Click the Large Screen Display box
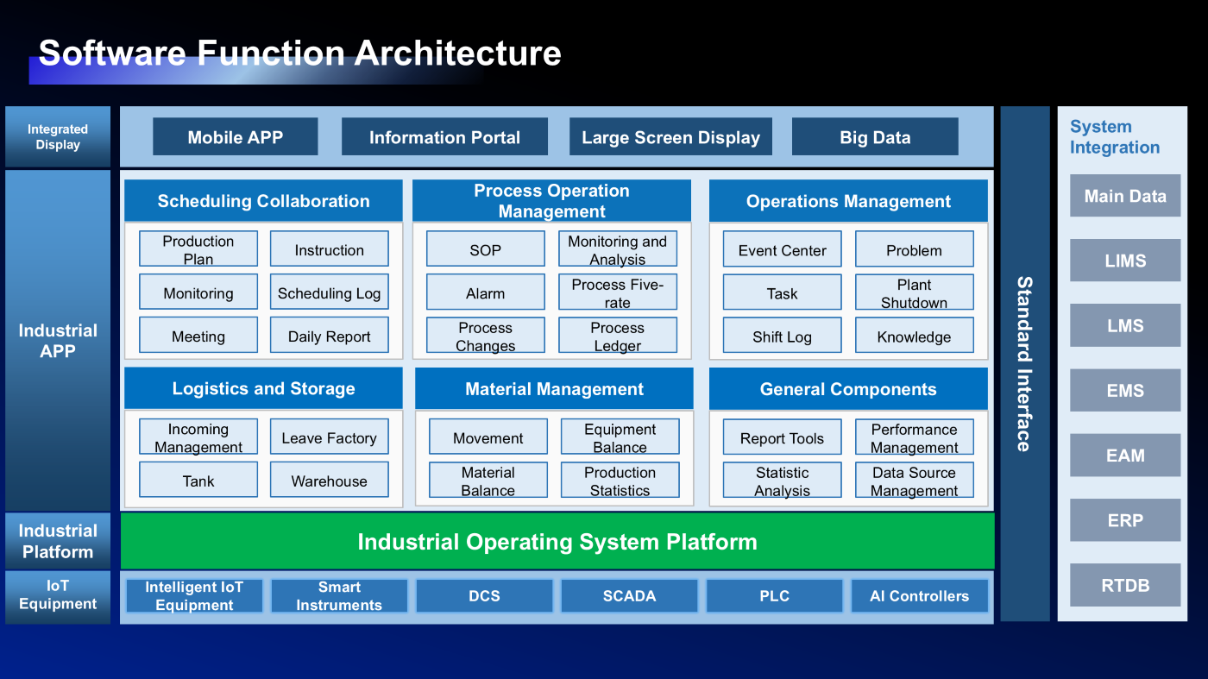 (x=670, y=137)
